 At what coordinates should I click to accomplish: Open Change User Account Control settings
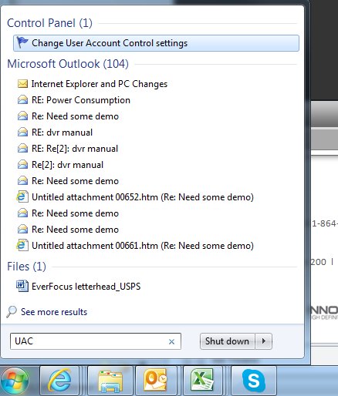[156, 43]
